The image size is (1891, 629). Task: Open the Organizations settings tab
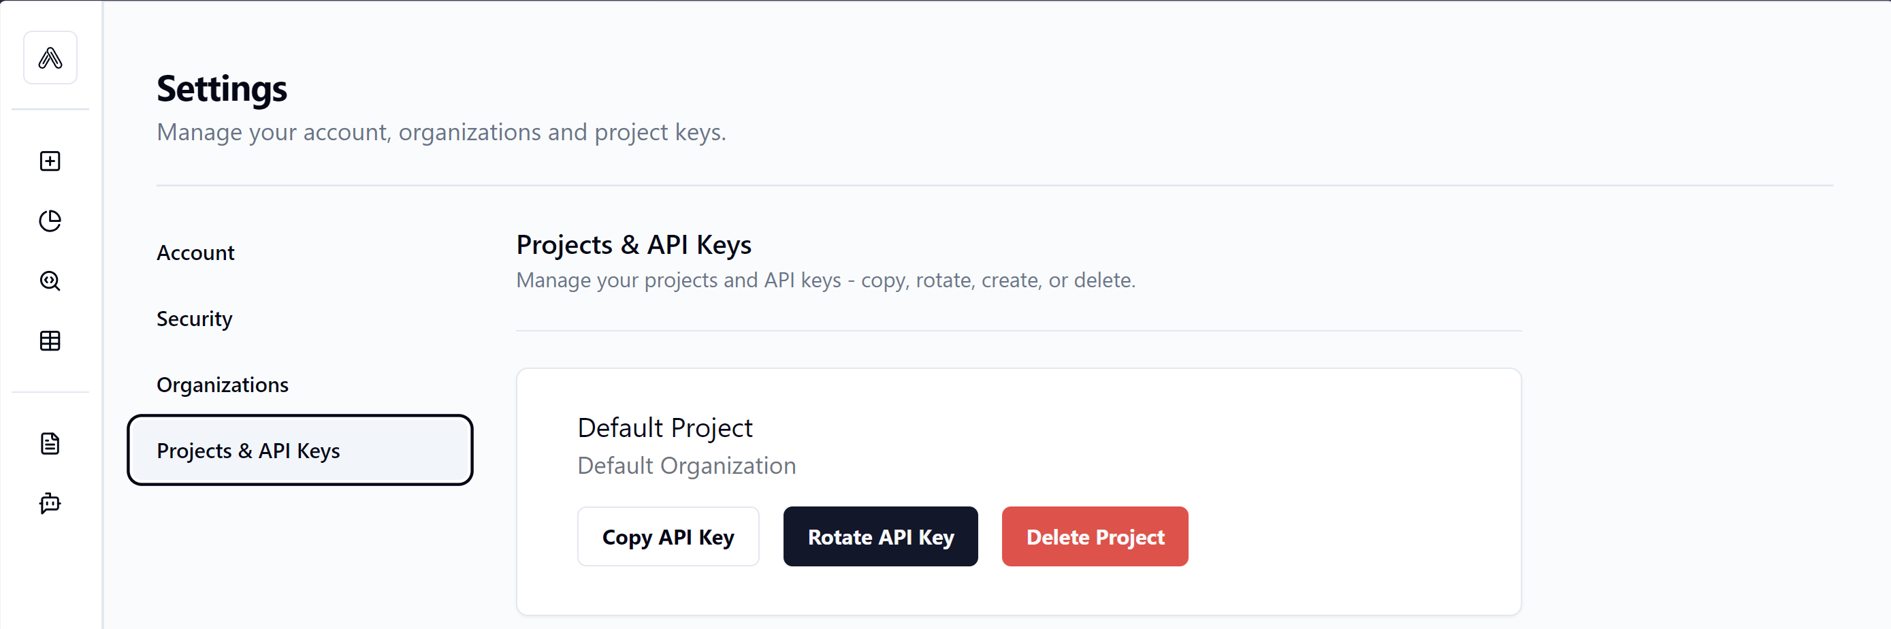223,385
